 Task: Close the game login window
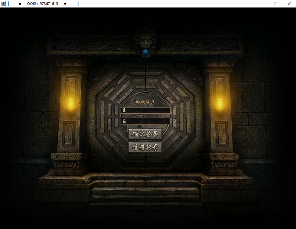tap(289, 4)
